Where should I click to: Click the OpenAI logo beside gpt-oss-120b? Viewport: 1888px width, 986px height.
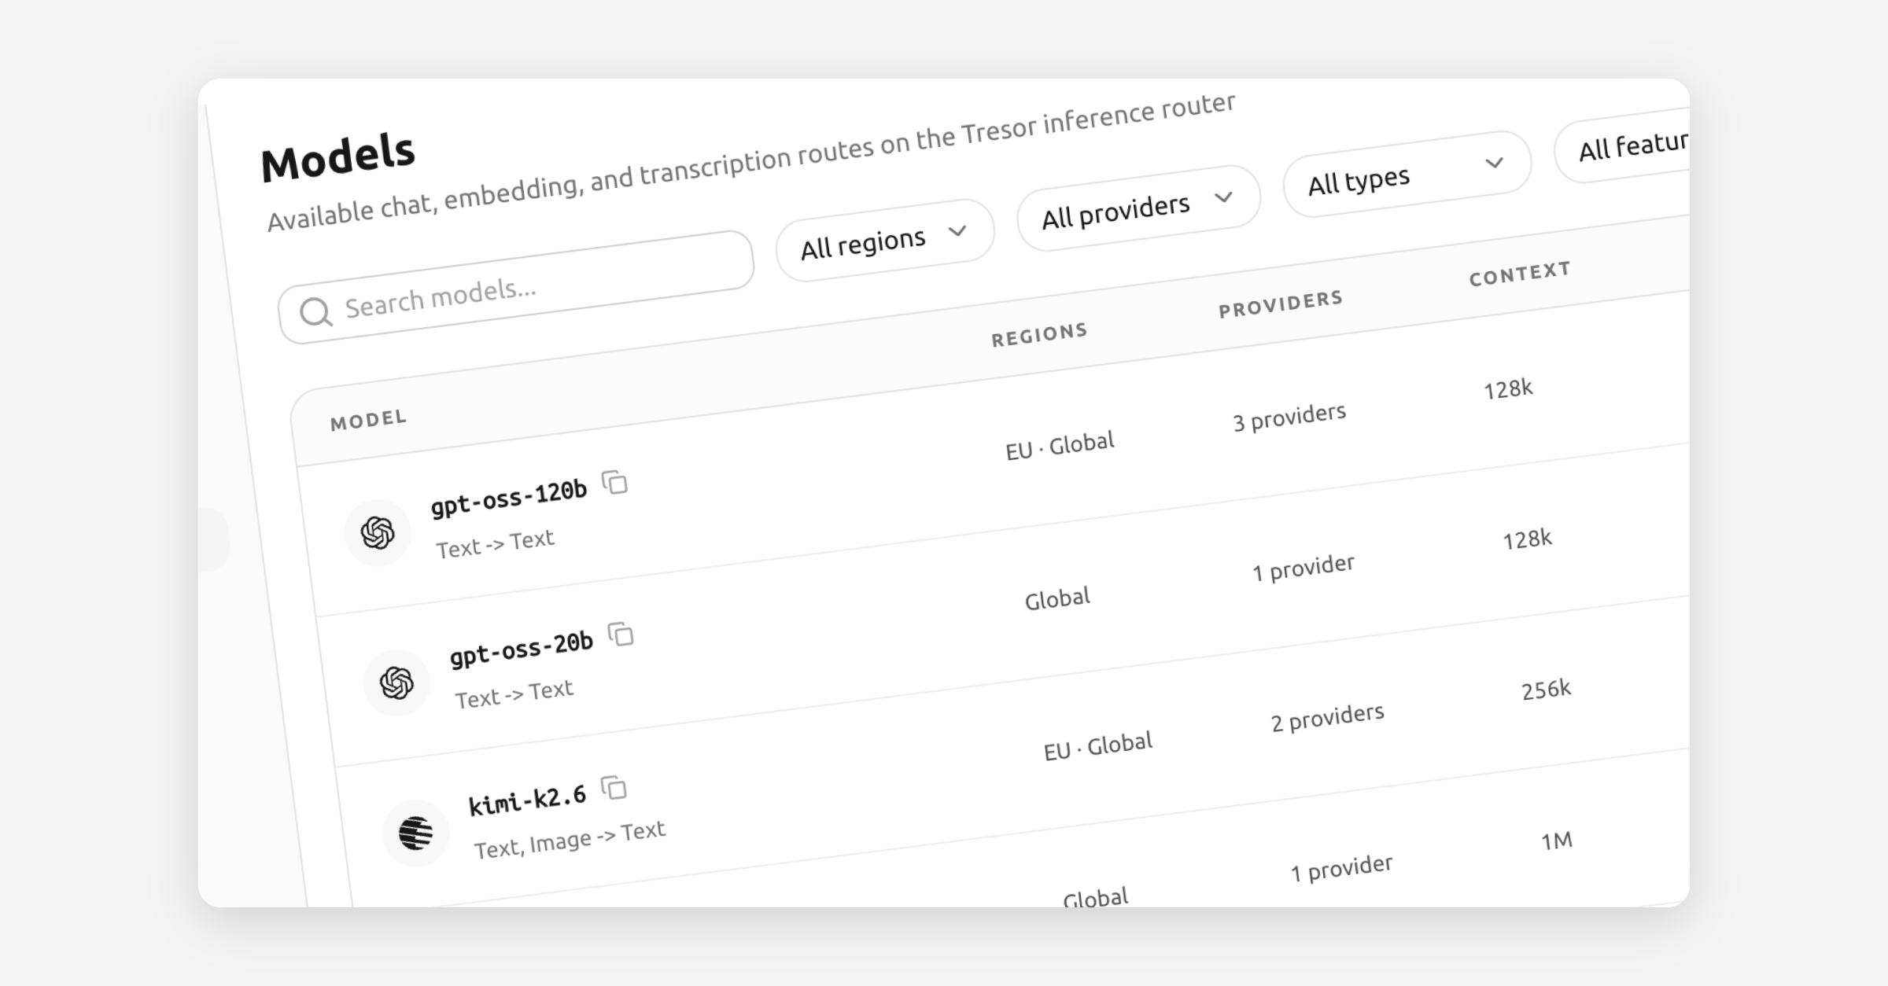(x=378, y=532)
